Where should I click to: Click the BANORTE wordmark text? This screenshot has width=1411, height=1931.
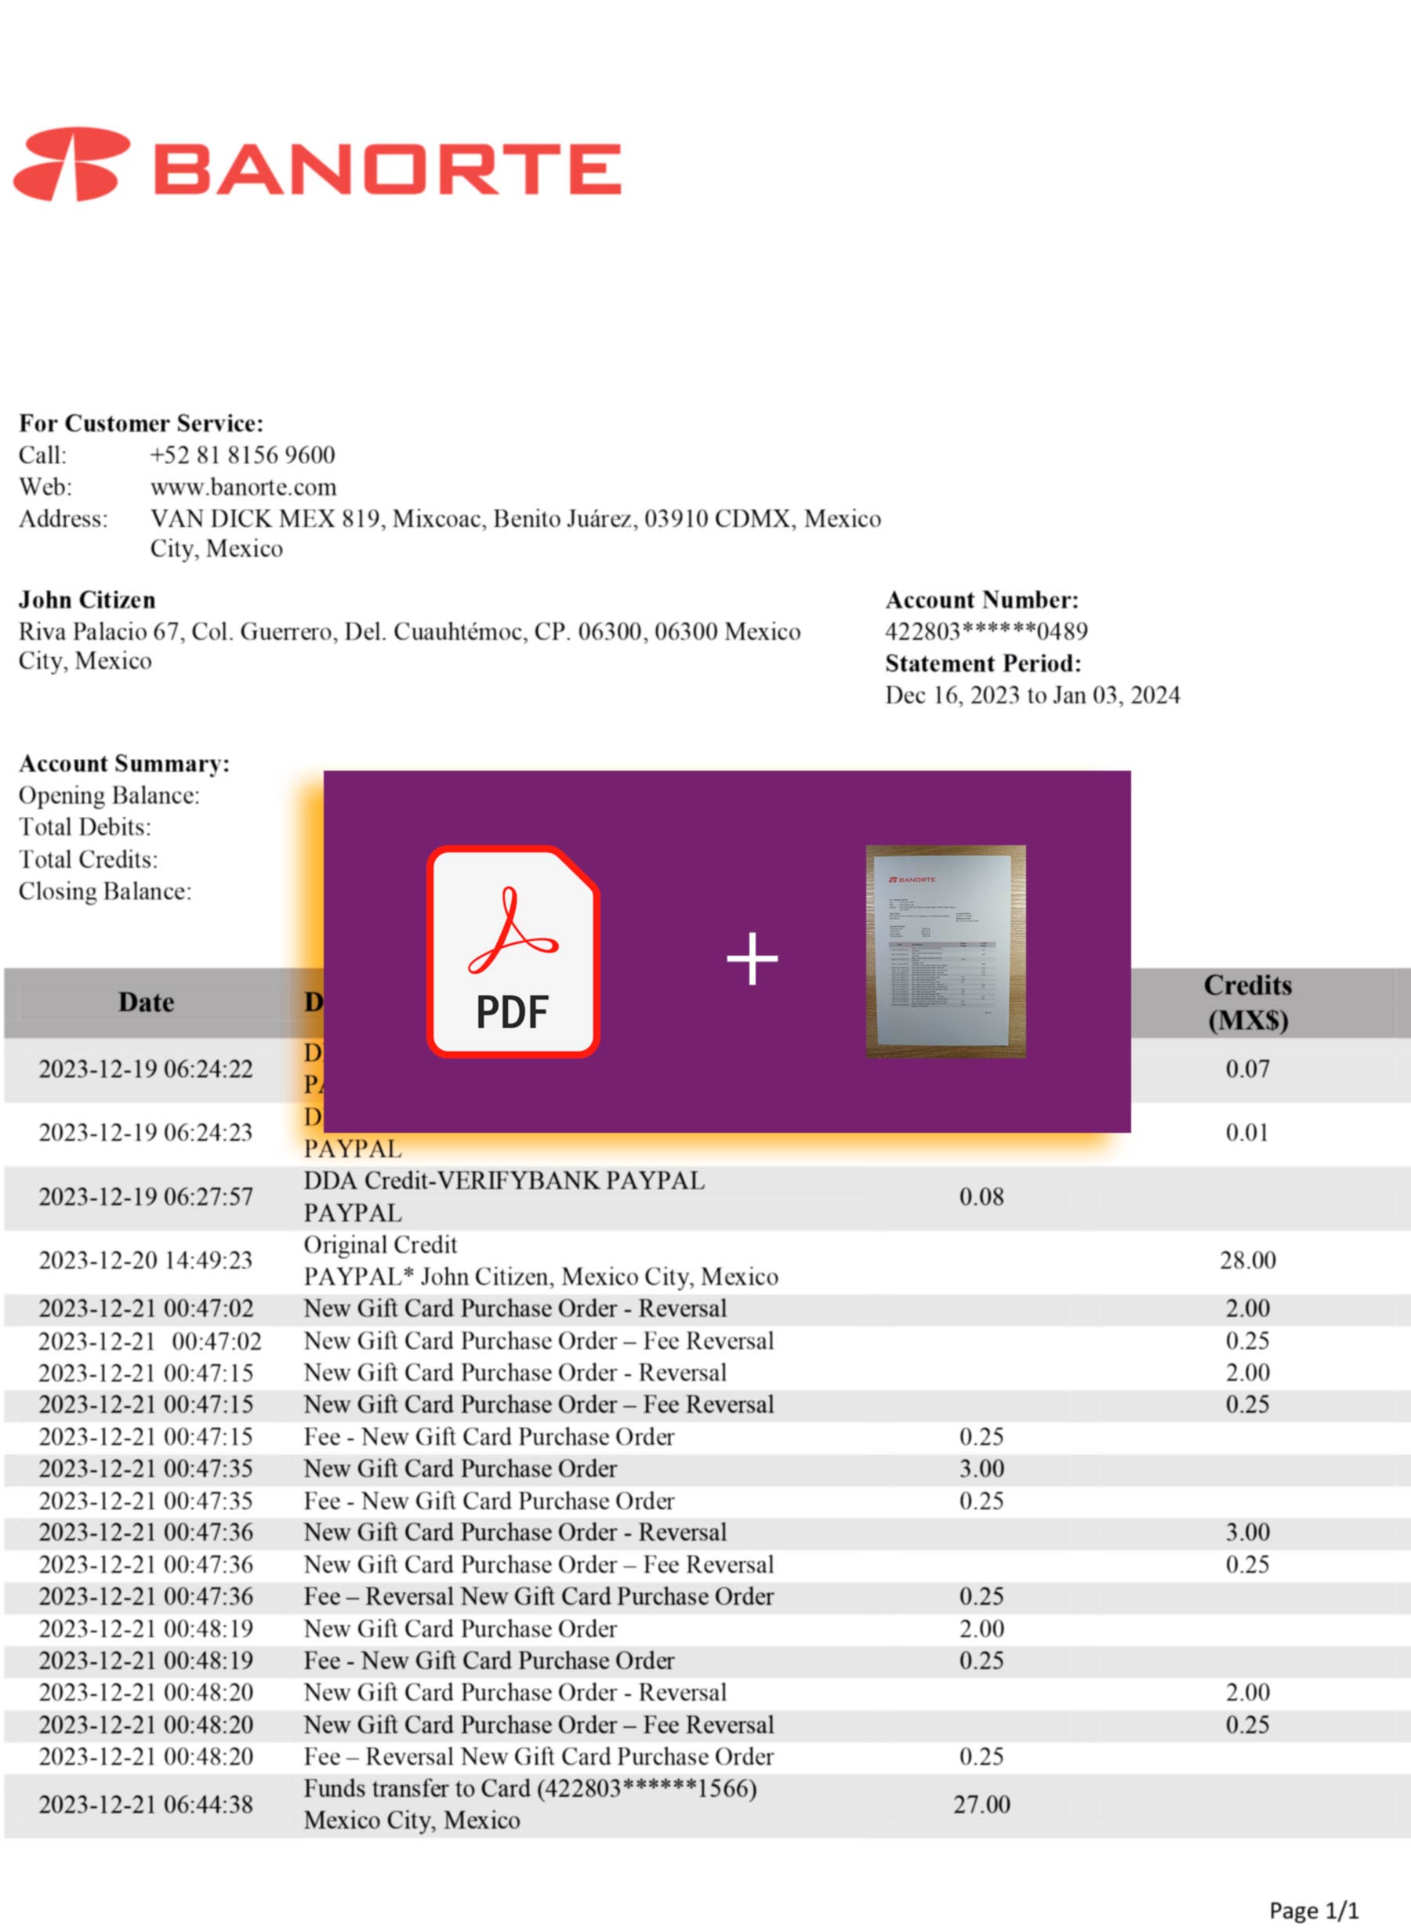[x=387, y=169]
